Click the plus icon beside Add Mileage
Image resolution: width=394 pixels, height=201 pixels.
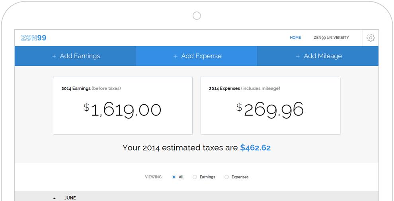298,56
